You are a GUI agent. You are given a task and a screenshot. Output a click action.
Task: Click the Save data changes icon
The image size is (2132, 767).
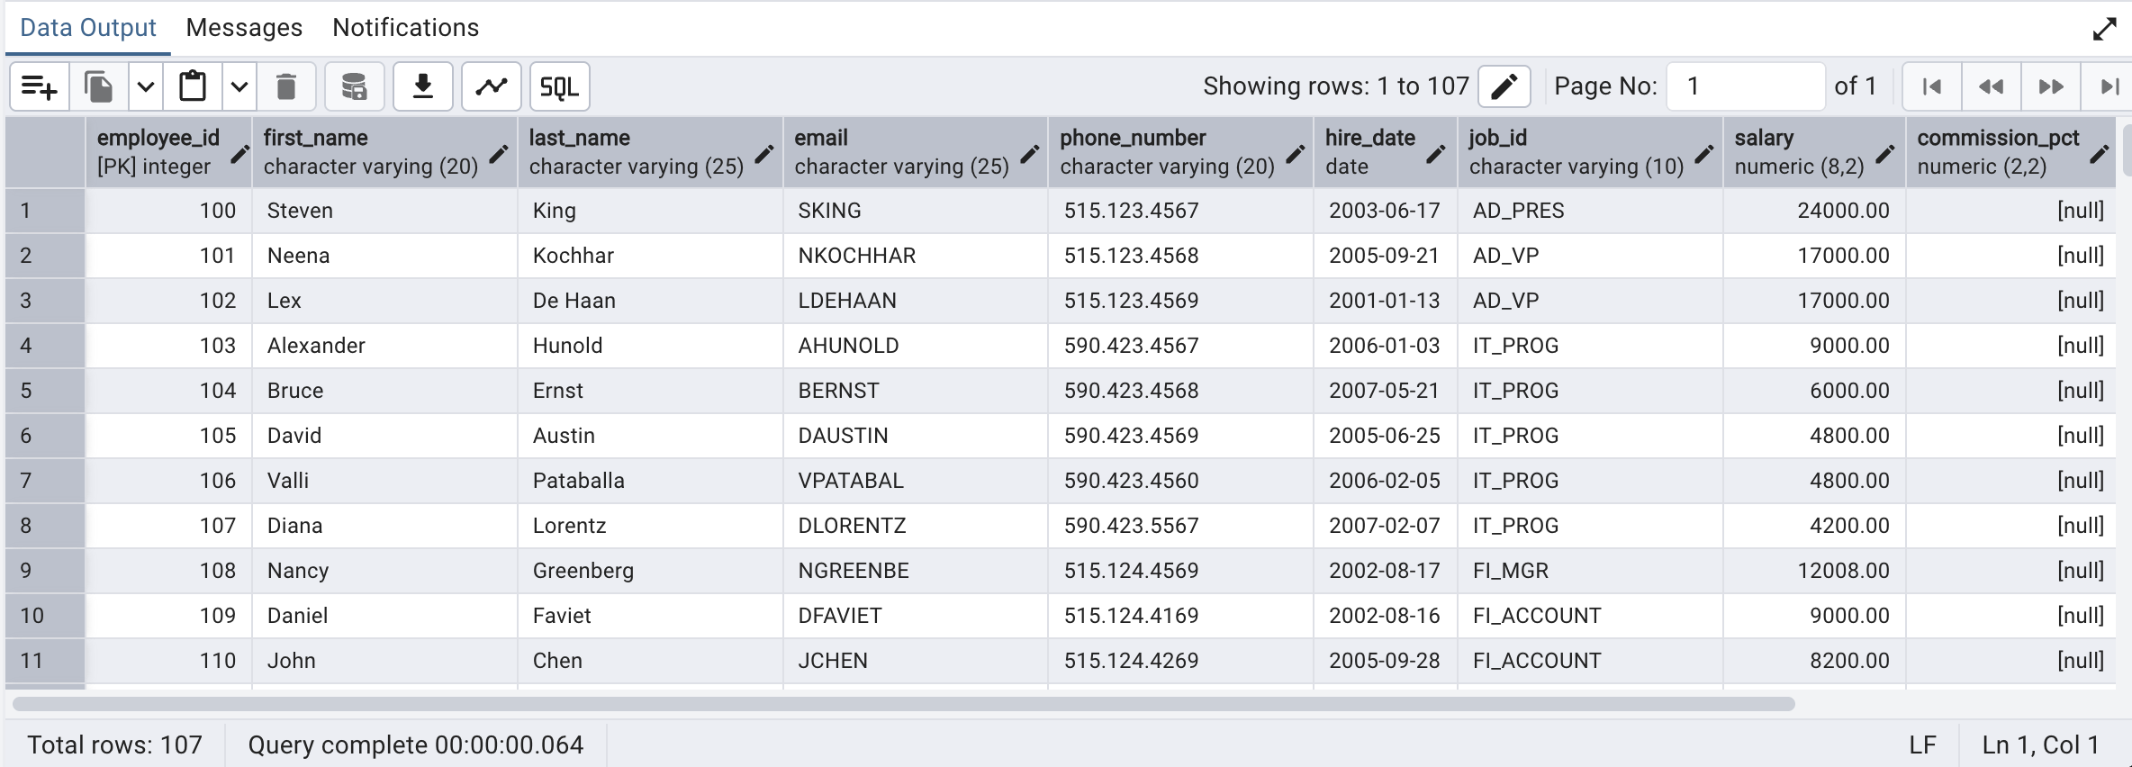click(x=354, y=86)
